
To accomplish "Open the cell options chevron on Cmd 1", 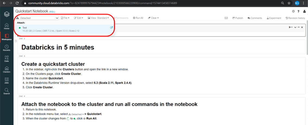I will point(295,27).
